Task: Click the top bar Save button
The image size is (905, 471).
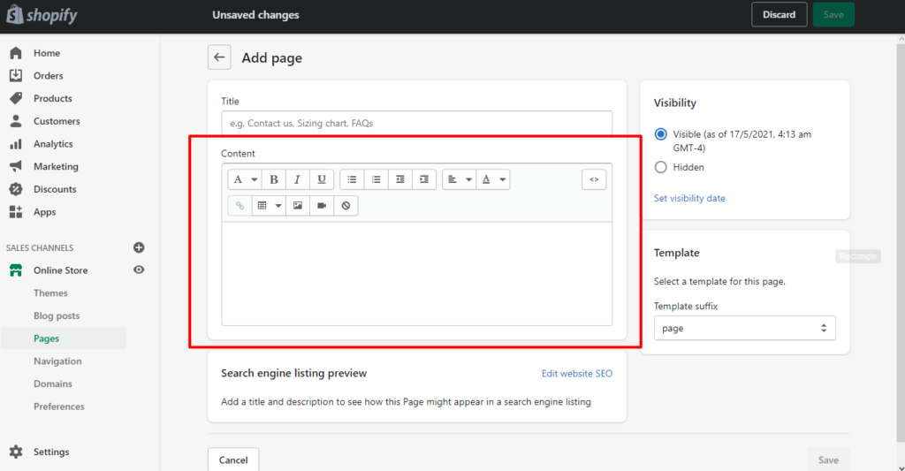Action: coord(833,14)
